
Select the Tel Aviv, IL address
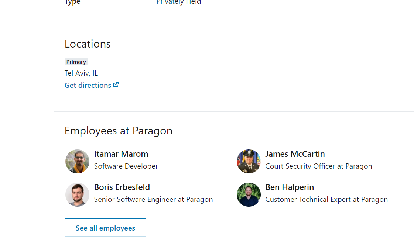click(81, 73)
